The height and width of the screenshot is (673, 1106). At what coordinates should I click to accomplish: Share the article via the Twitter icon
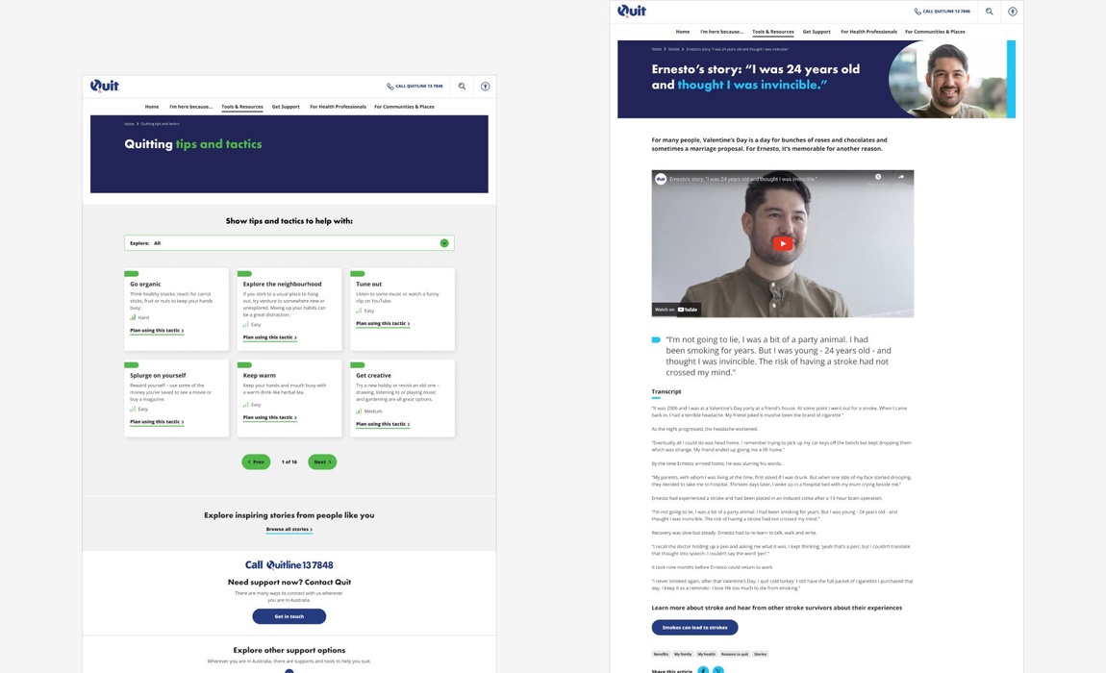point(717,670)
